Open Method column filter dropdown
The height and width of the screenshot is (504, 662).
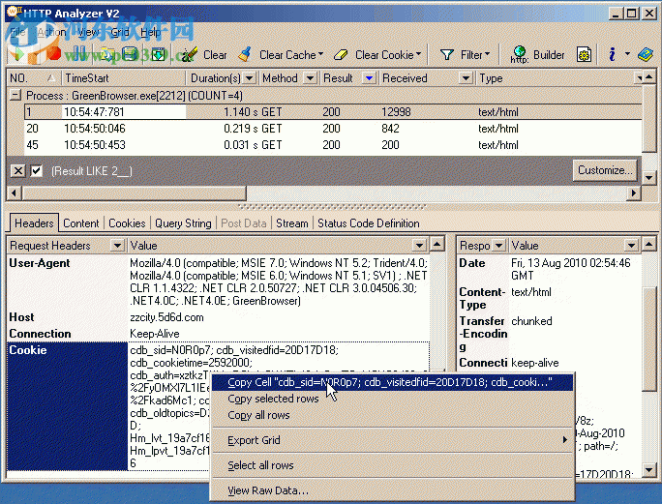(x=311, y=78)
